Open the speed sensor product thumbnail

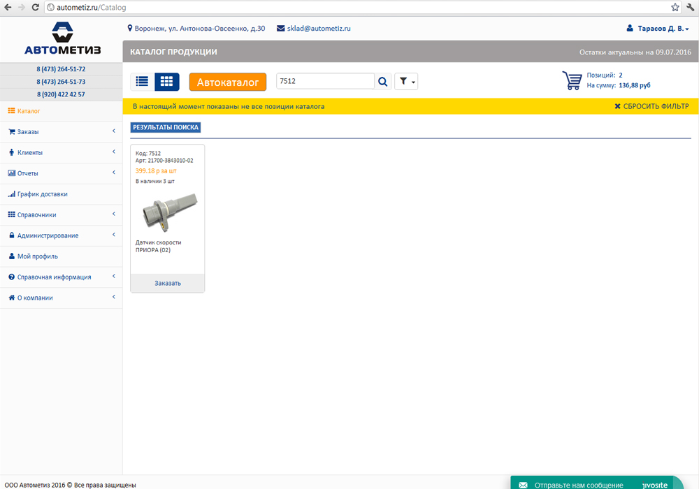pos(168,210)
